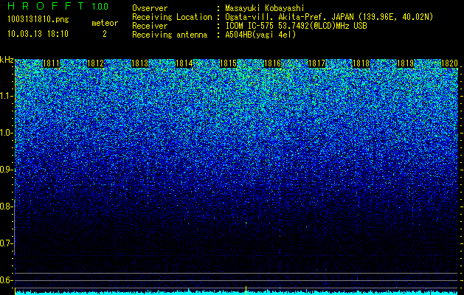Click the 1820 time marker

point(449,63)
